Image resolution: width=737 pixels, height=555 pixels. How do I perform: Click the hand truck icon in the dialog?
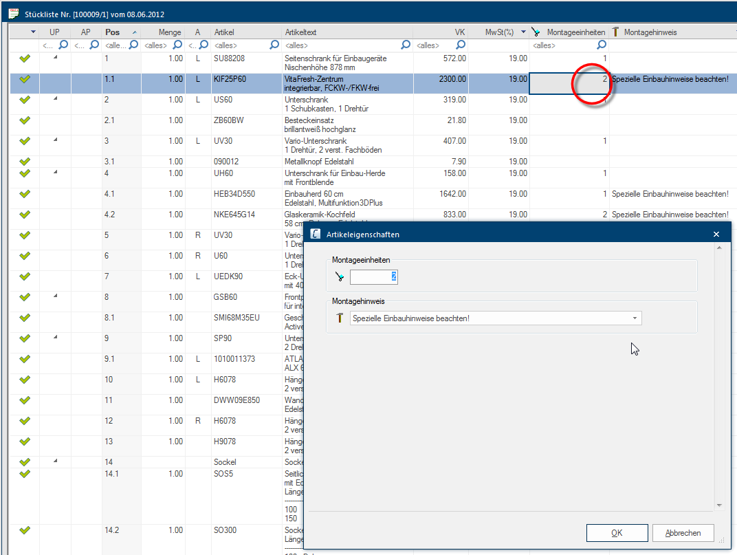[339, 276]
